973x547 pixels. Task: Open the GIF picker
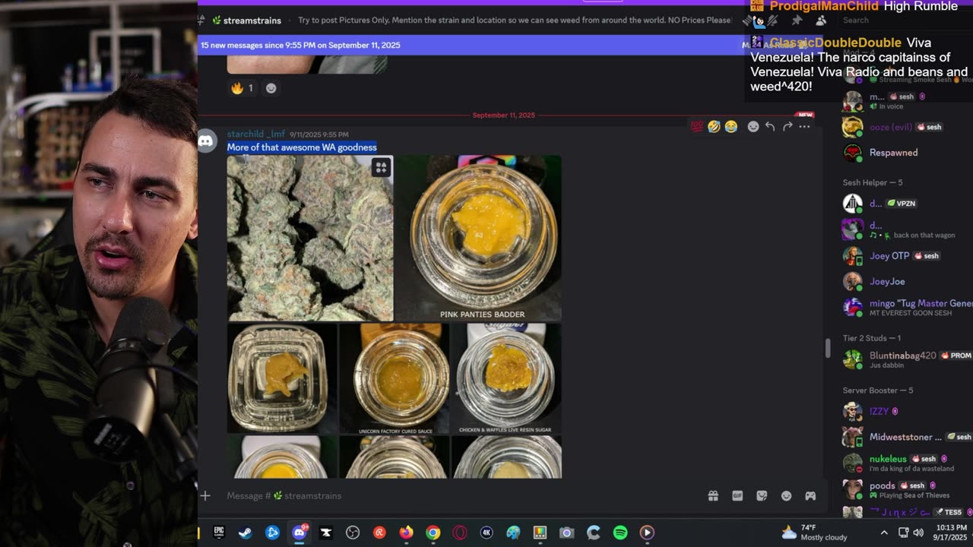[x=737, y=495]
